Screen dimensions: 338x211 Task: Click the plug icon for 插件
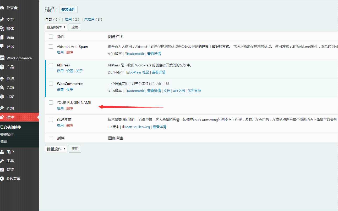coord(2,117)
